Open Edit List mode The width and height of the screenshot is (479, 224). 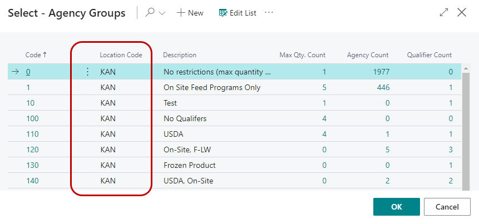238,13
